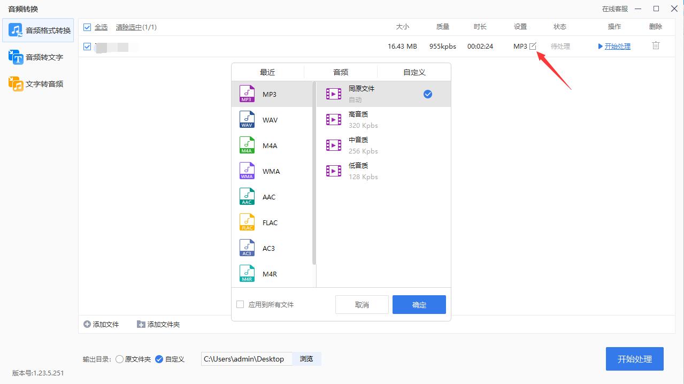Confirm format selection with 确定 button
The image size is (684, 384).
point(419,304)
